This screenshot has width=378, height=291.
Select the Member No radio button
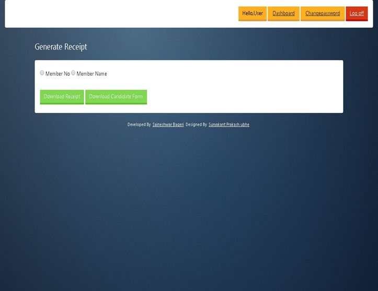[42, 73]
